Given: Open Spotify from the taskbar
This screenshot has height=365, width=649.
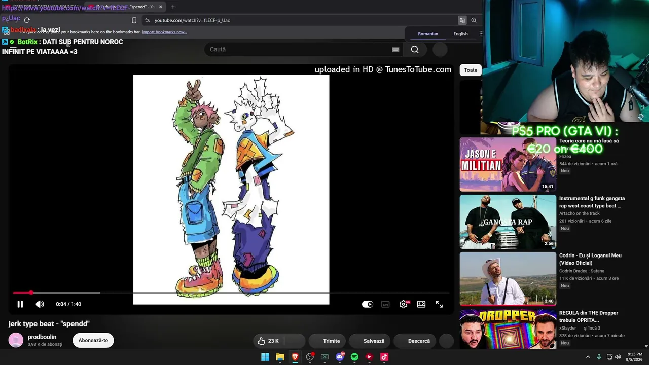Looking at the screenshot, I should click(354, 357).
